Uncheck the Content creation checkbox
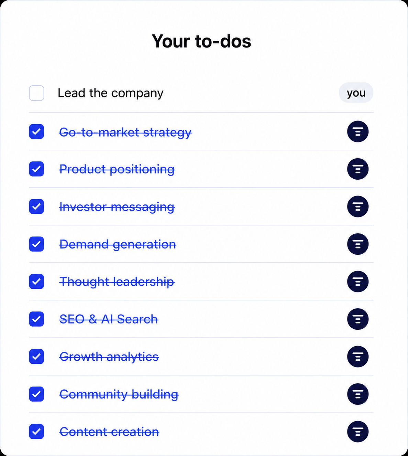The height and width of the screenshot is (456, 408). click(36, 432)
